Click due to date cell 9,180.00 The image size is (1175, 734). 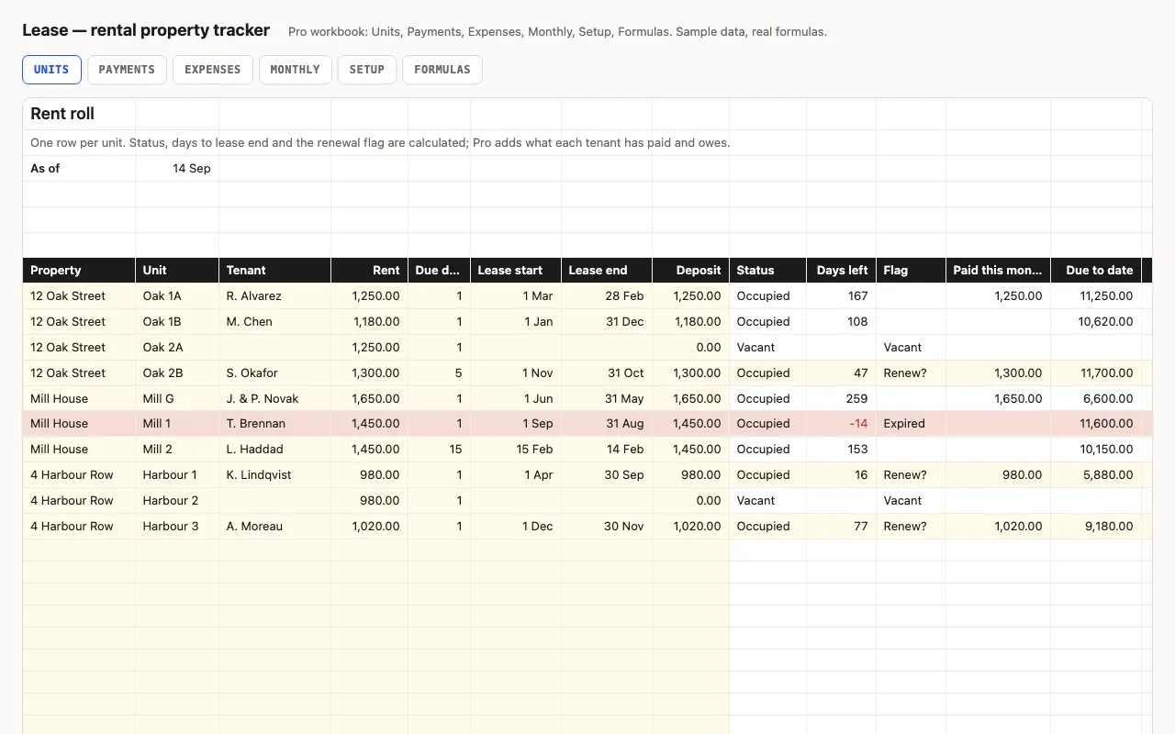pyautogui.click(x=1095, y=527)
